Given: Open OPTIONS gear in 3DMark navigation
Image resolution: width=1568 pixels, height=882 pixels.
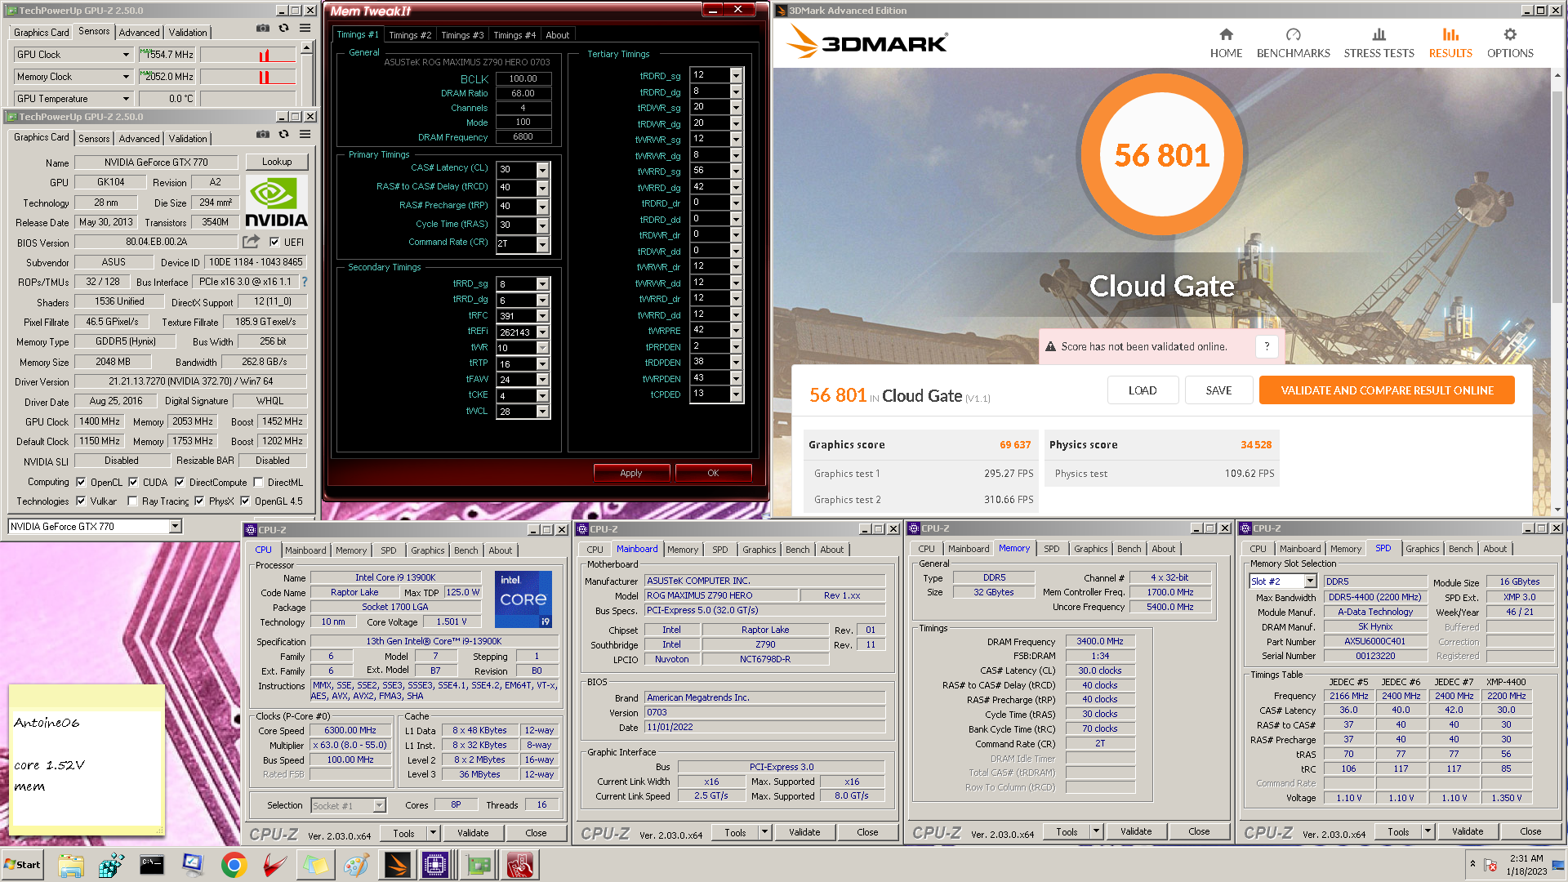Looking at the screenshot, I should coord(1510,43).
